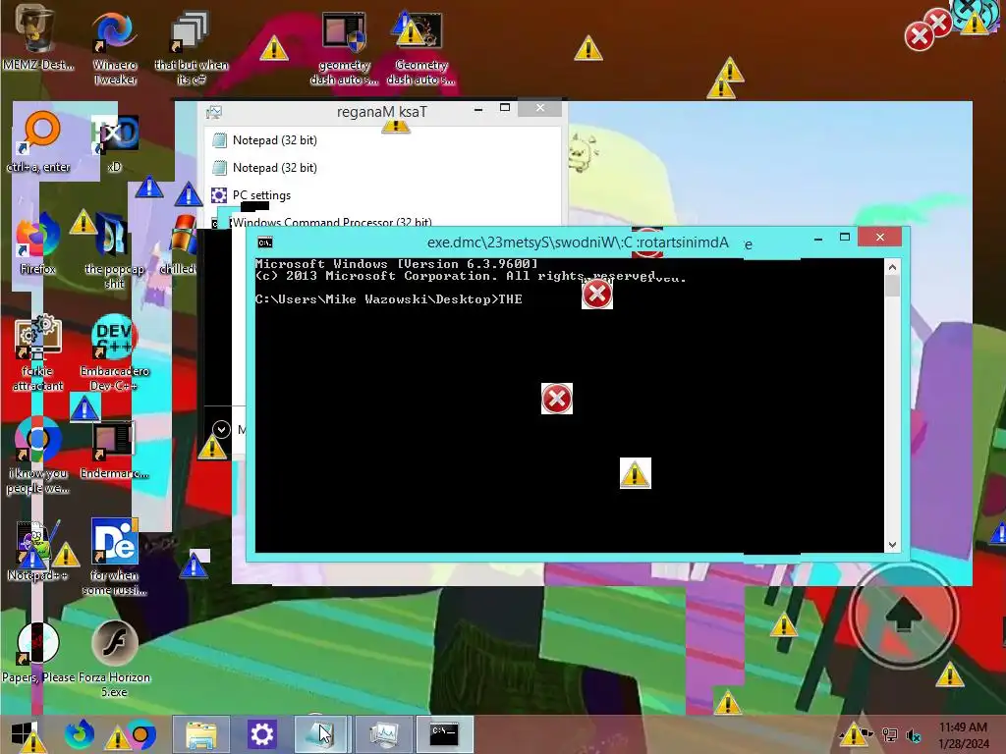Open the taskbar icon between Explorer and Task Manager
Viewport: 1006px width, 754px height.
click(321, 734)
